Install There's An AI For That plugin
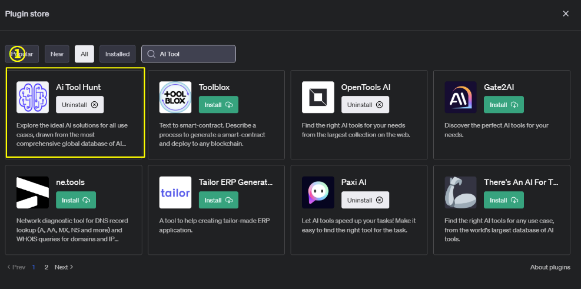581x289 pixels. coord(504,200)
